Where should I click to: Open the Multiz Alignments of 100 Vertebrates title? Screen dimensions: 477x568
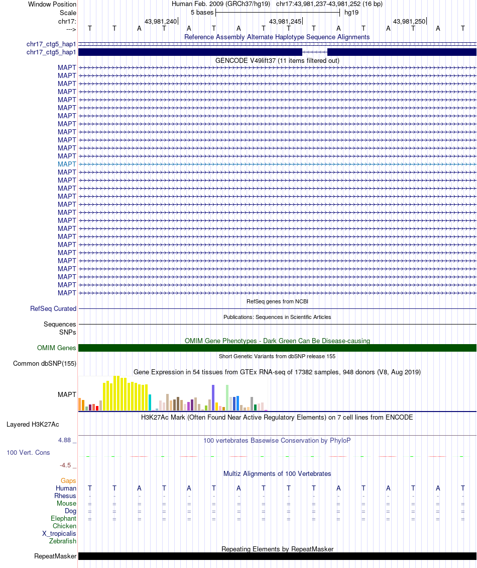click(x=277, y=474)
